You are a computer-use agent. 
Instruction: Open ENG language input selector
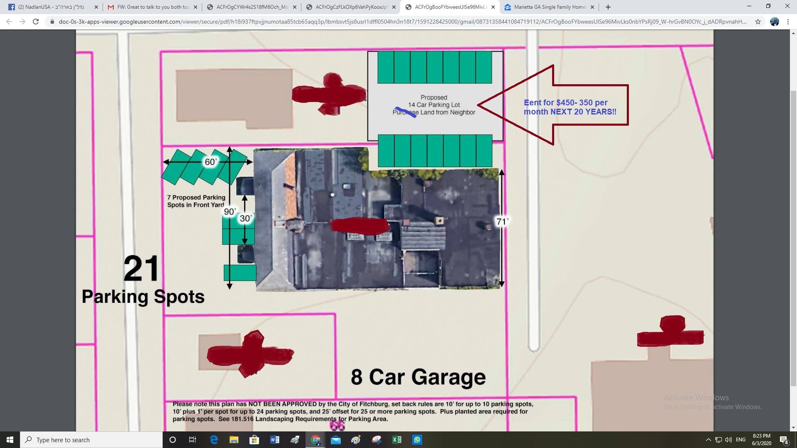pos(741,440)
